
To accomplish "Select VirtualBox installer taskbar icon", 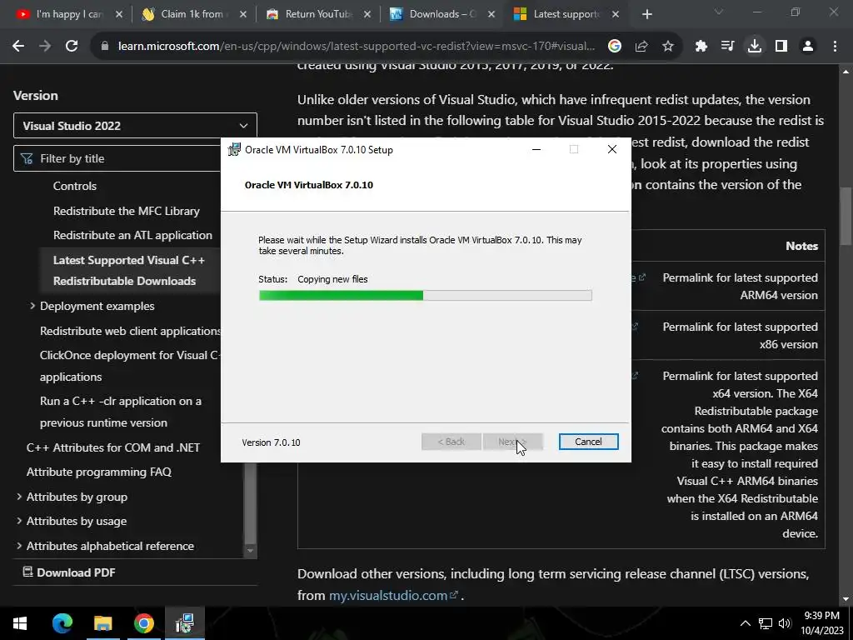I will pyautogui.click(x=185, y=623).
